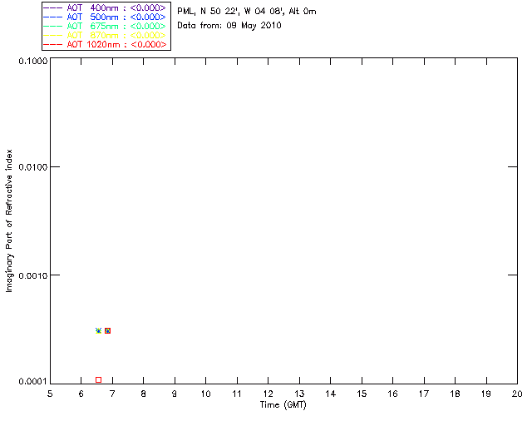Click the 0.0001 y-axis tick label

click(x=33, y=382)
